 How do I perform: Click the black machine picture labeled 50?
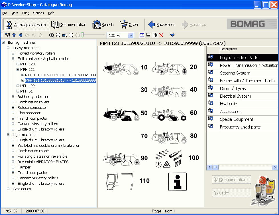click(x=121, y=114)
